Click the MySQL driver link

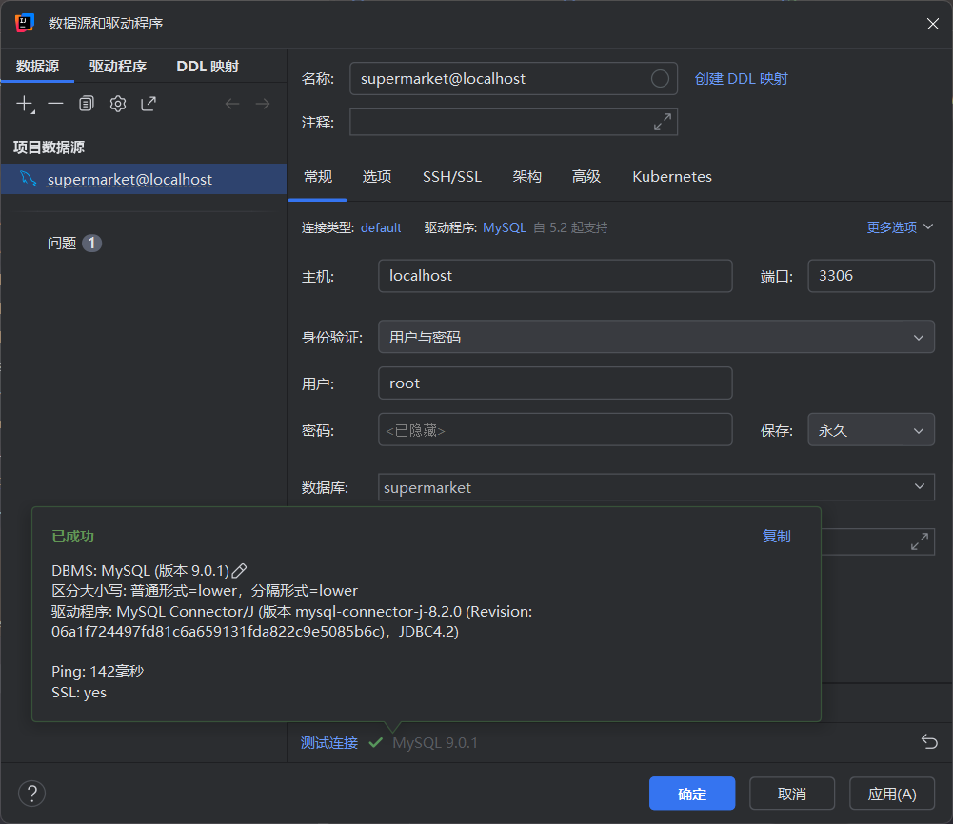pyautogui.click(x=505, y=227)
